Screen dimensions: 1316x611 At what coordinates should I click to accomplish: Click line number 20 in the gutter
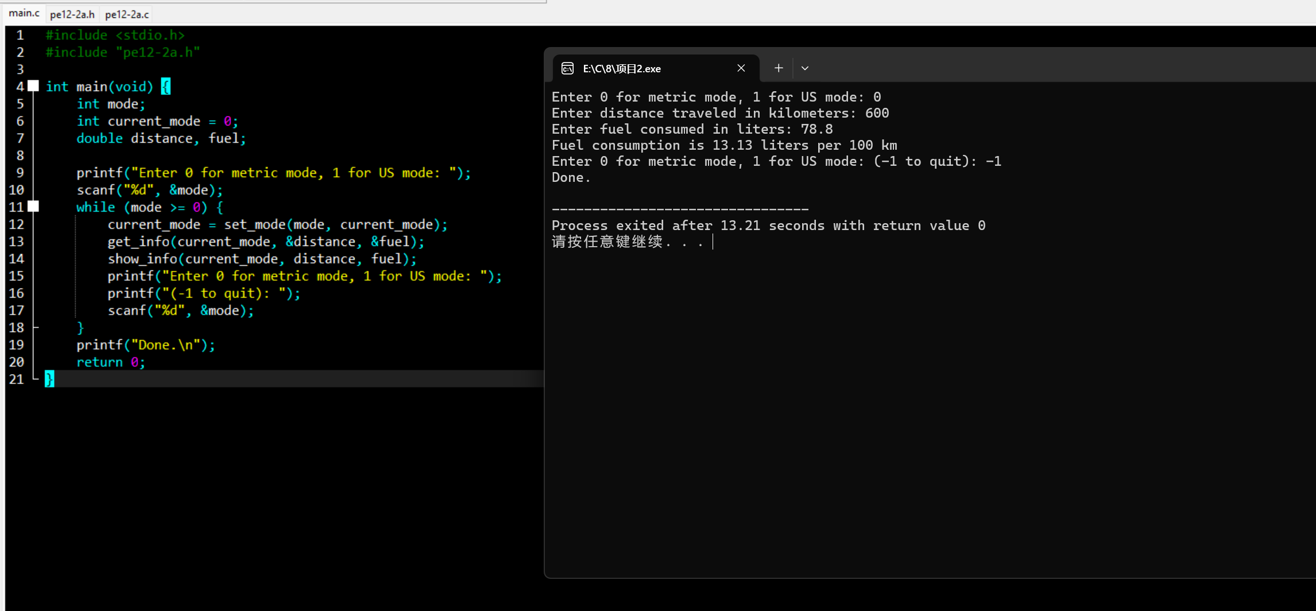tap(17, 362)
